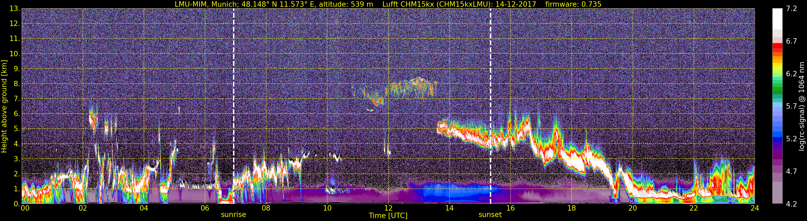Viewport: 807px width, 221px height.
Task: Click the '8.' height axis tick label
Action: pos(17,84)
